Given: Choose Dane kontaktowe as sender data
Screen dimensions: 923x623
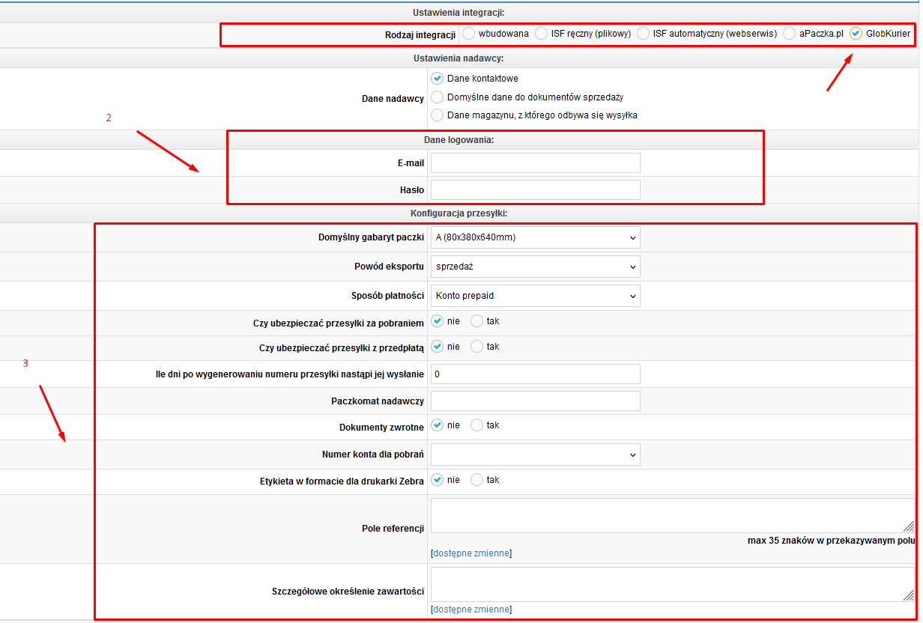Looking at the screenshot, I should pos(438,79).
